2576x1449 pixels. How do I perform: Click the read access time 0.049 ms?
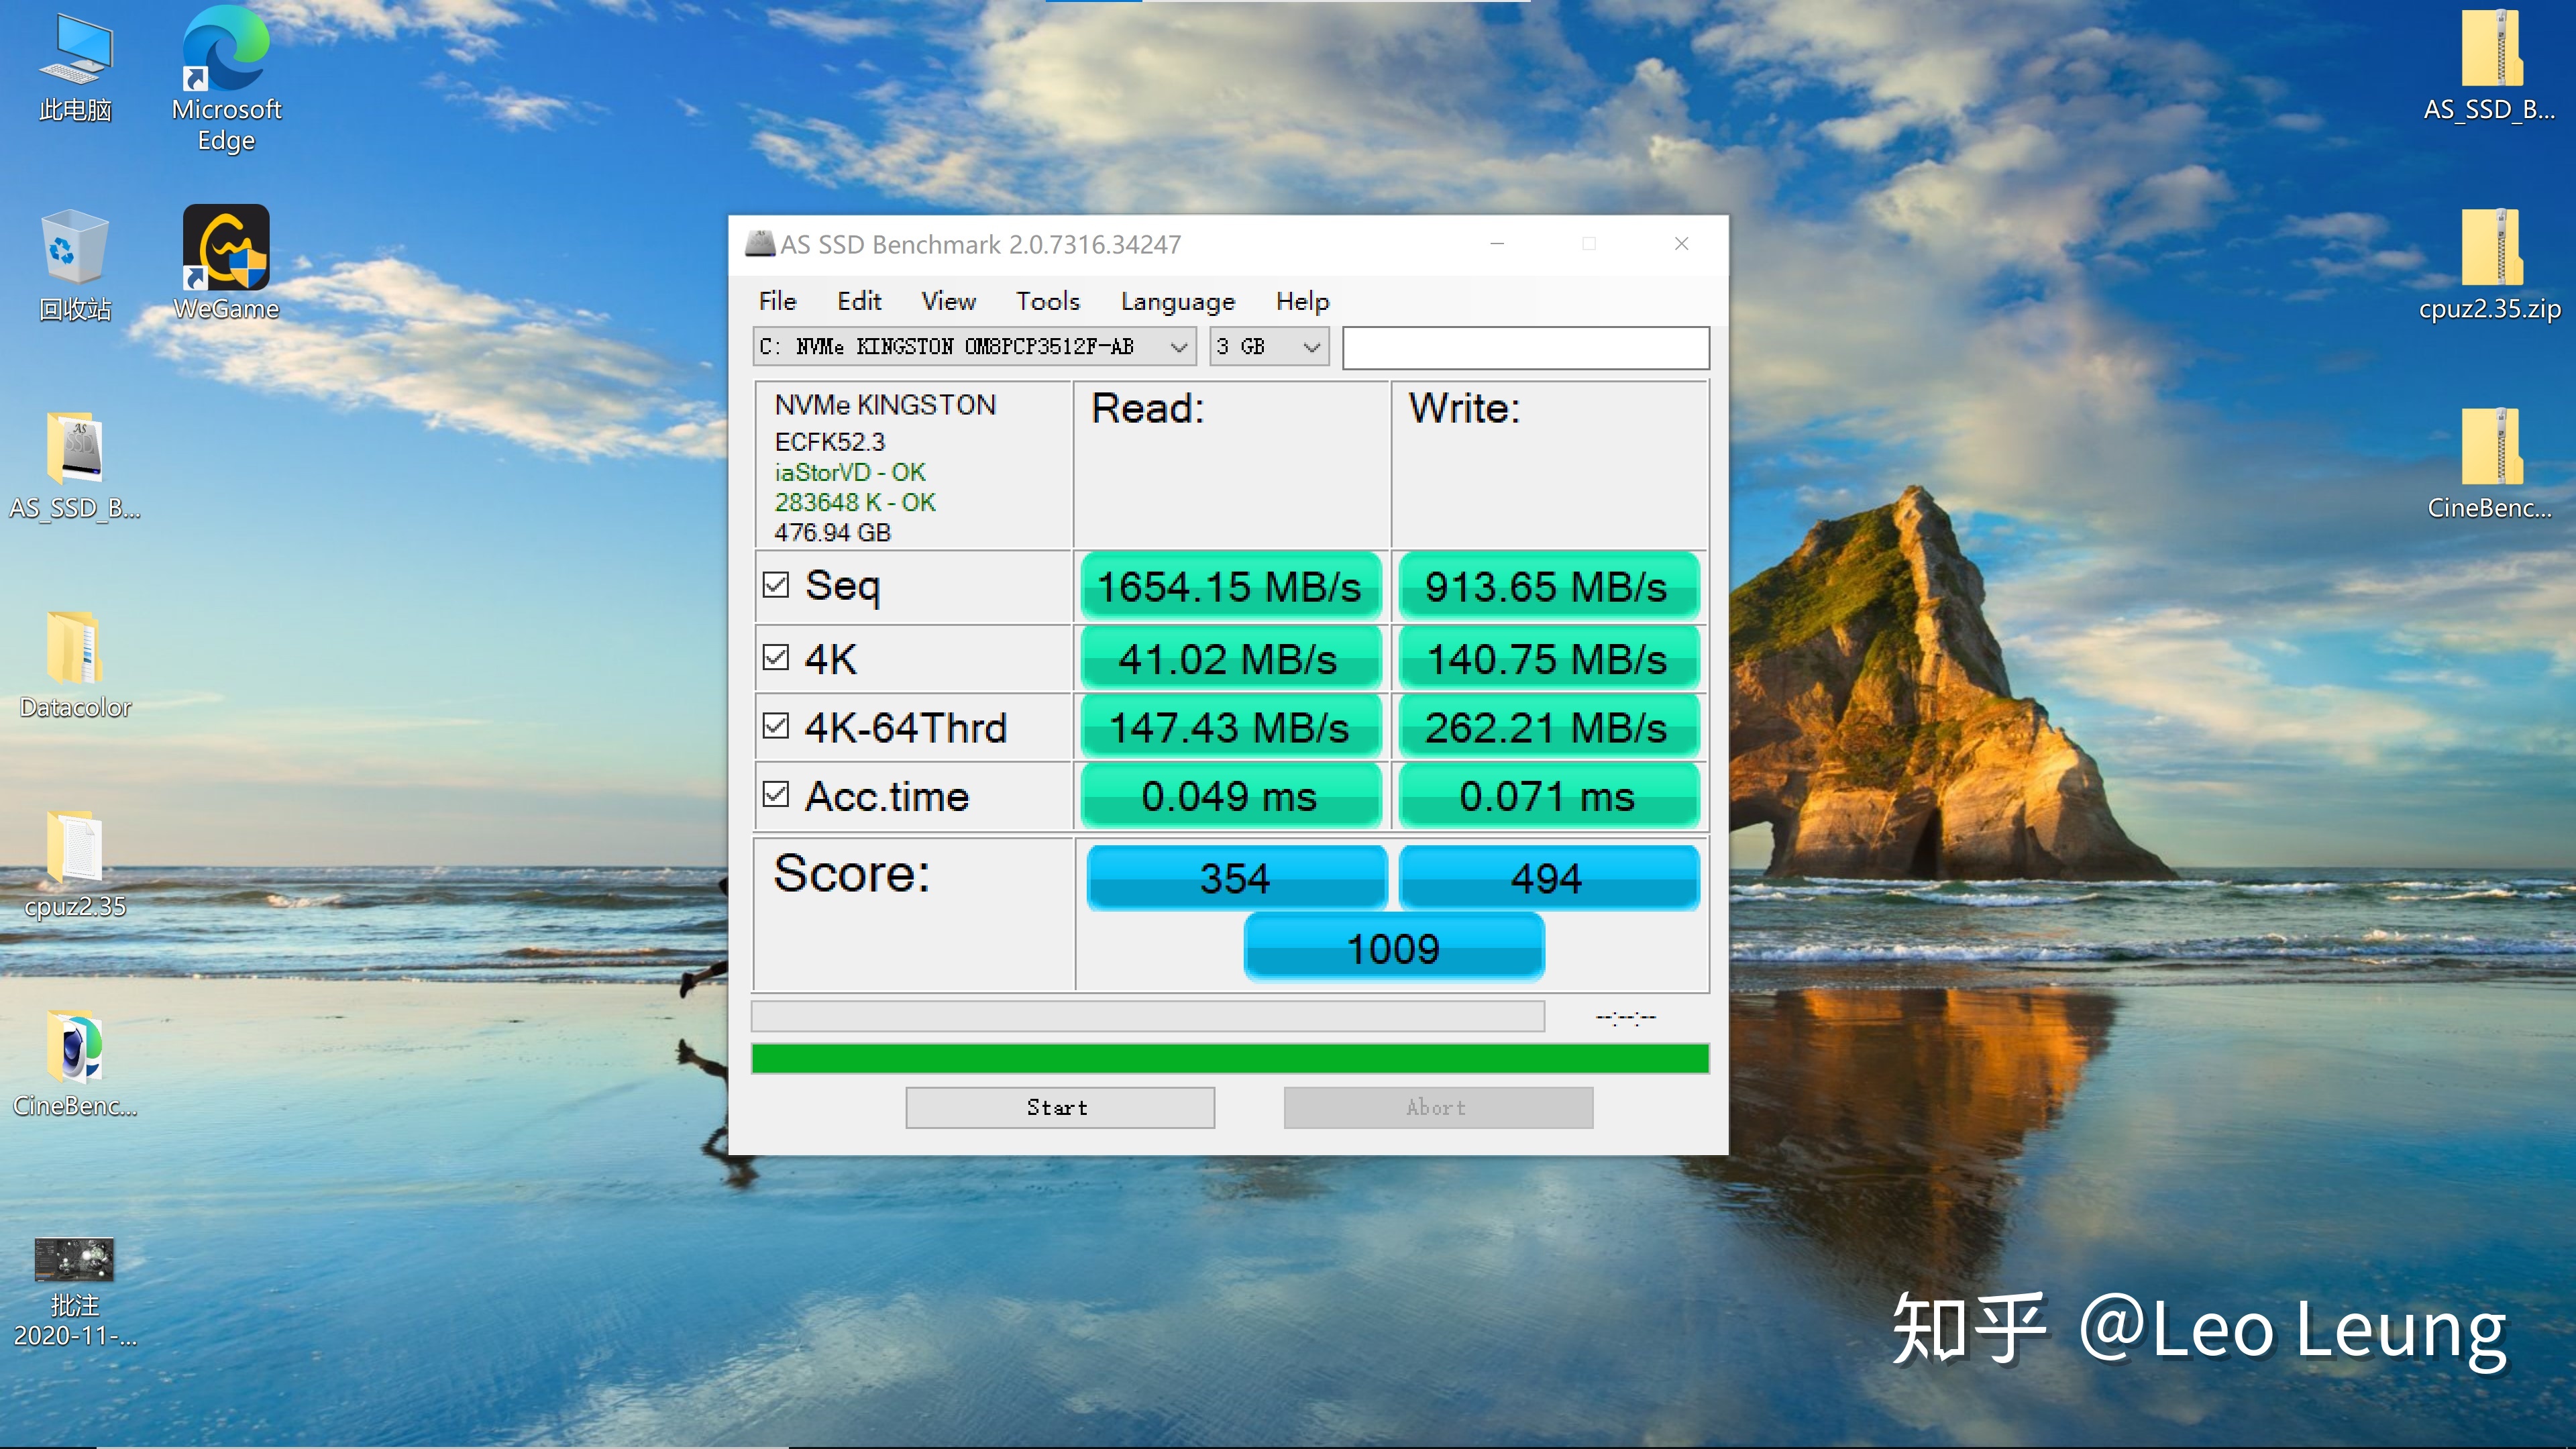[x=1230, y=796]
